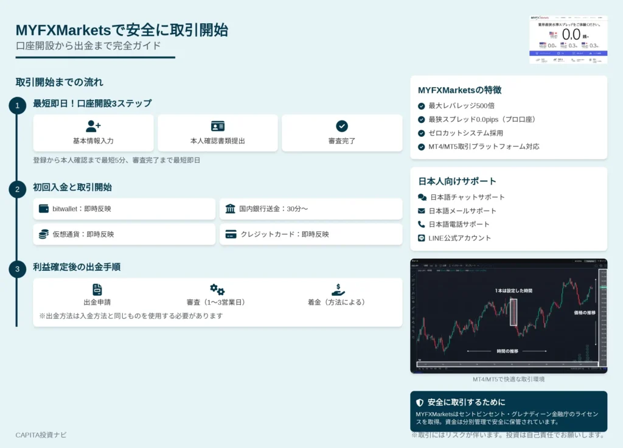Click the disclaimer "※取引にはリスクが伴います"

coord(508,435)
